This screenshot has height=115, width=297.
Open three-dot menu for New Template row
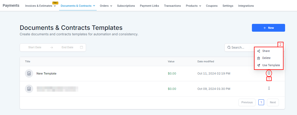[x=269, y=73]
